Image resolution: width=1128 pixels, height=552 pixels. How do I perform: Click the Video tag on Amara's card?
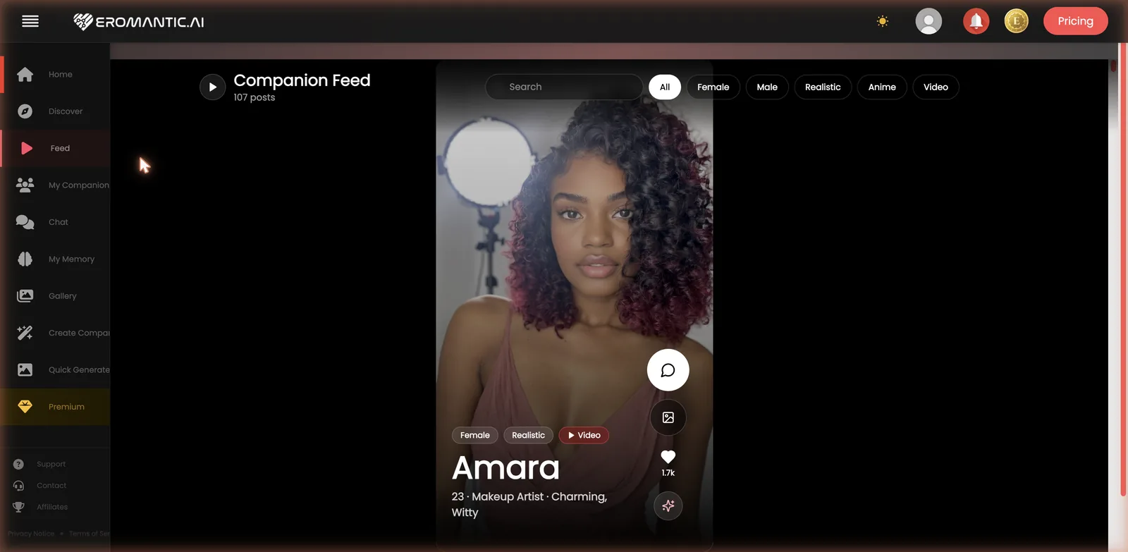click(x=584, y=435)
